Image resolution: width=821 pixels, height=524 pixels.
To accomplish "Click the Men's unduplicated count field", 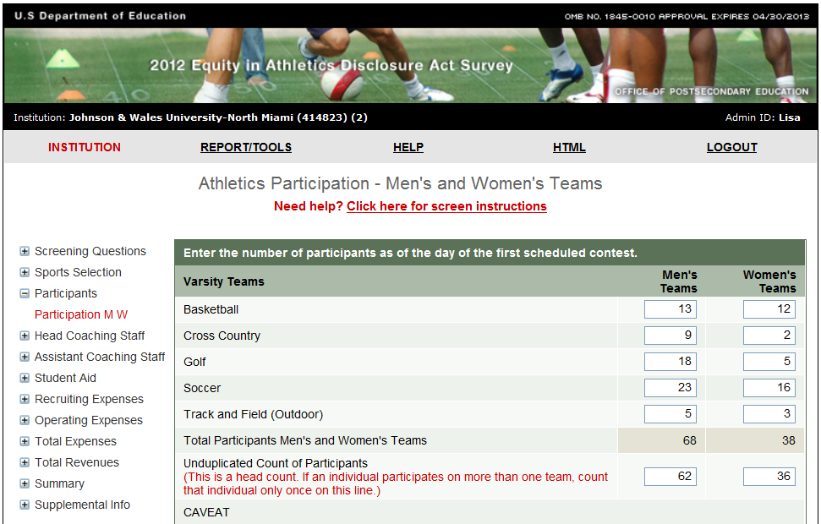I will 670,477.
